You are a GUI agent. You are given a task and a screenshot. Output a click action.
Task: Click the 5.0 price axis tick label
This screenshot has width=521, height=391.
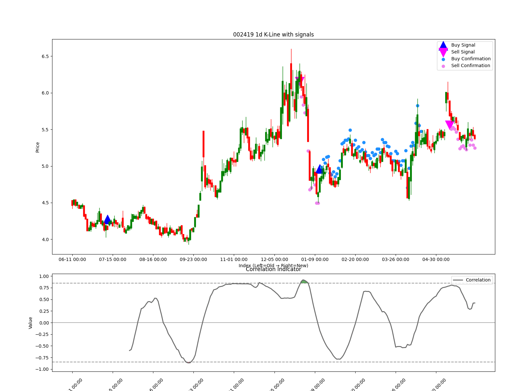coord(45,166)
